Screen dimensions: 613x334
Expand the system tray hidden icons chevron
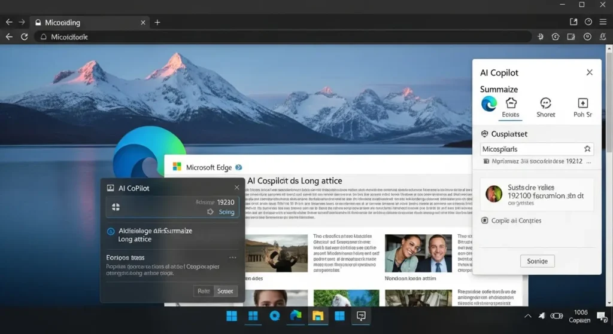pos(528,316)
